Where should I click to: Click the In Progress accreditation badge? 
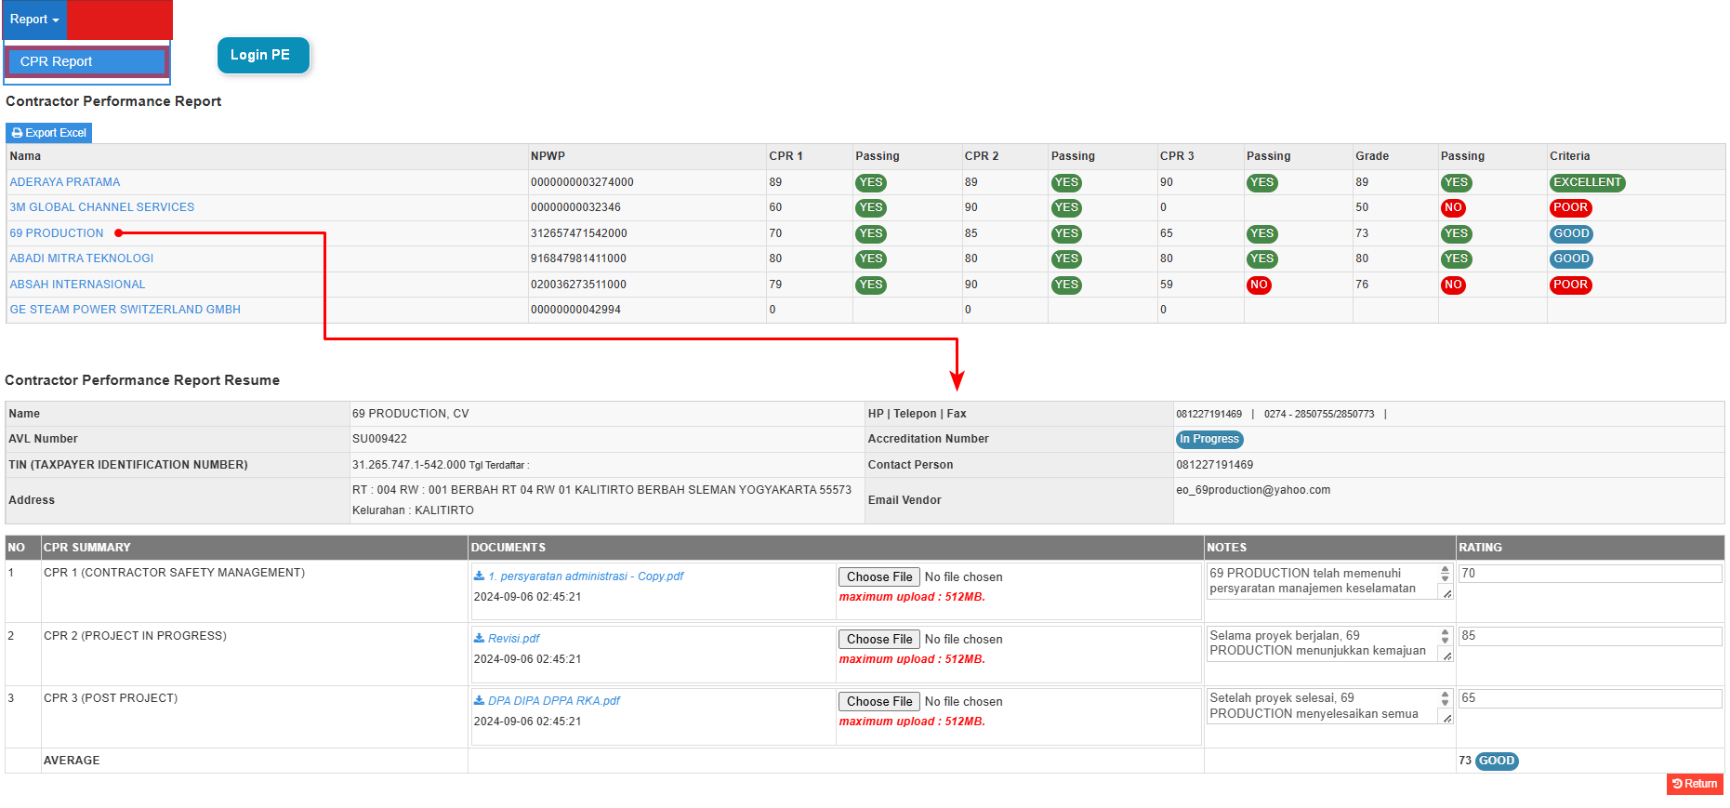[1208, 439]
